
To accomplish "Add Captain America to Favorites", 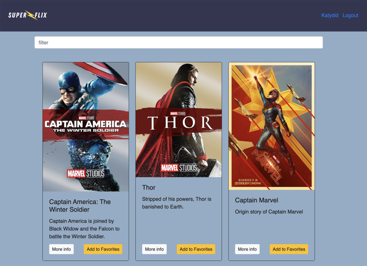I will coord(103,249).
